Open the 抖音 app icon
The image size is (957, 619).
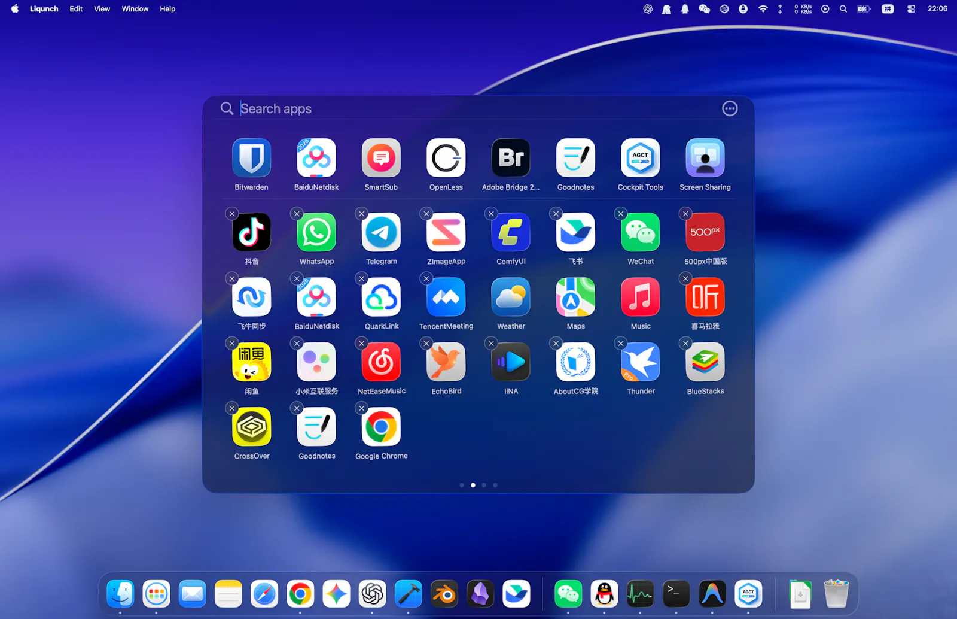pos(251,232)
